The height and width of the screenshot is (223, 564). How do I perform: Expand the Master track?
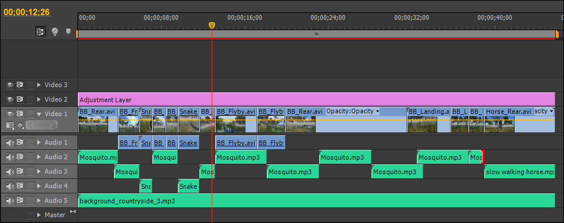(39, 215)
